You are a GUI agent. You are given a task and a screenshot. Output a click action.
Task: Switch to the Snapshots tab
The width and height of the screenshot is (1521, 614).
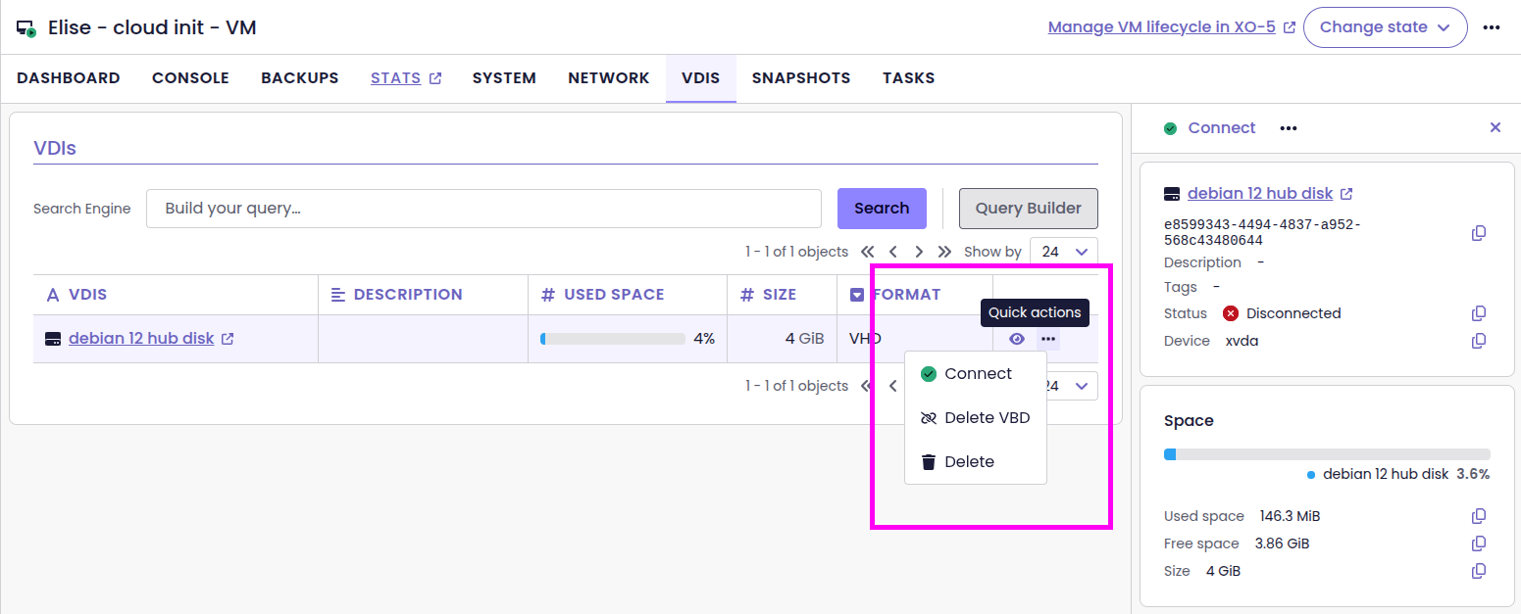coord(800,78)
